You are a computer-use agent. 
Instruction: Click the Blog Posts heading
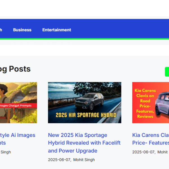tap(15, 69)
